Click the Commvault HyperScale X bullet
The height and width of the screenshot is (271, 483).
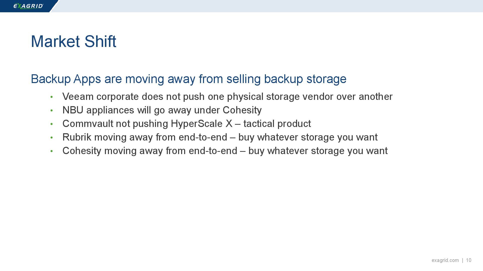pyautogui.click(x=186, y=124)
